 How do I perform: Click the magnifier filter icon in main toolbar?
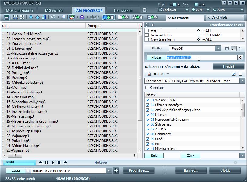coord(63,17)
